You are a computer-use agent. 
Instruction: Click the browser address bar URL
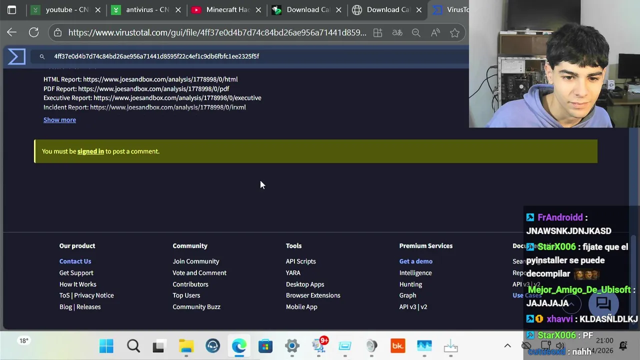pos(217,32)
